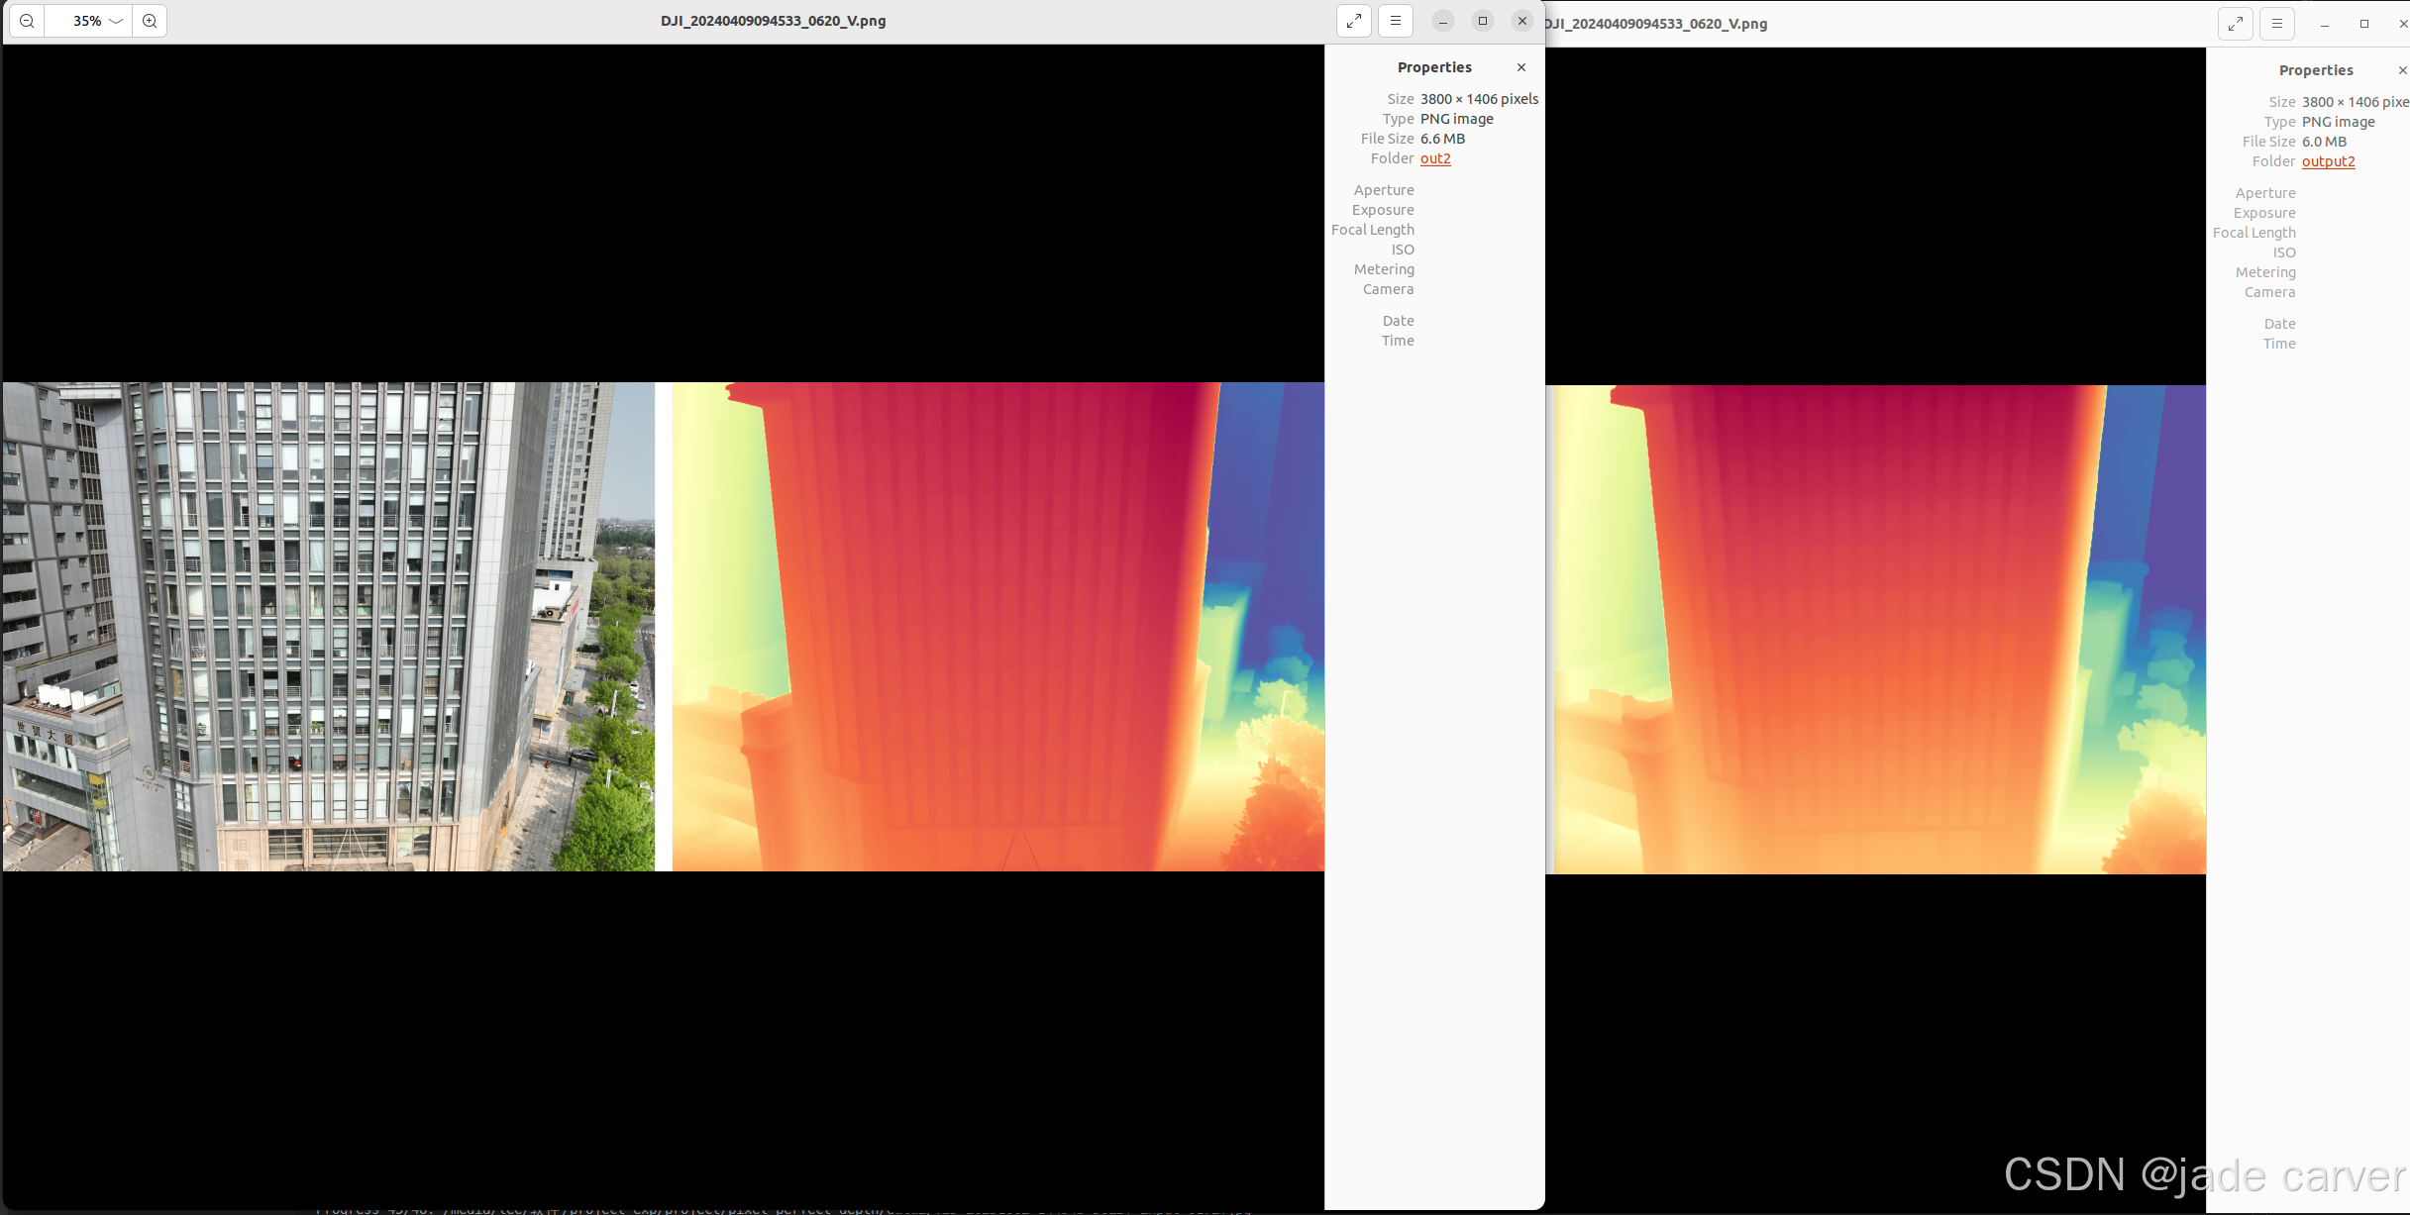Enter fullscreen in the right viewer window
The height and width of the screenshot is (1215, 2410).
point(2235,24)
